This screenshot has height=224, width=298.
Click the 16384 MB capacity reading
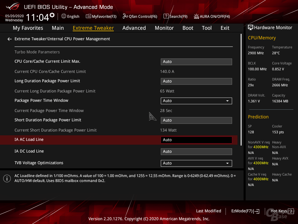(x=280, y=101)
